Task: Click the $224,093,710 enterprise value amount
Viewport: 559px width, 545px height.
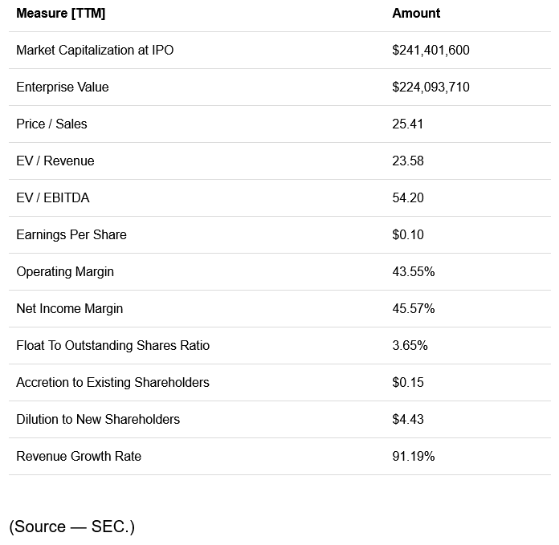Action: pos(430,87)
